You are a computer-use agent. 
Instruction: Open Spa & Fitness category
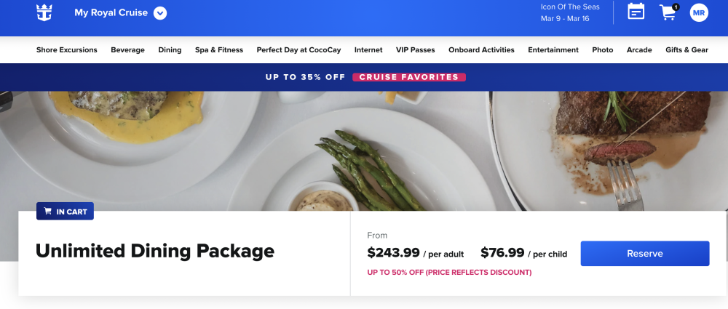[x=219, y=49]
